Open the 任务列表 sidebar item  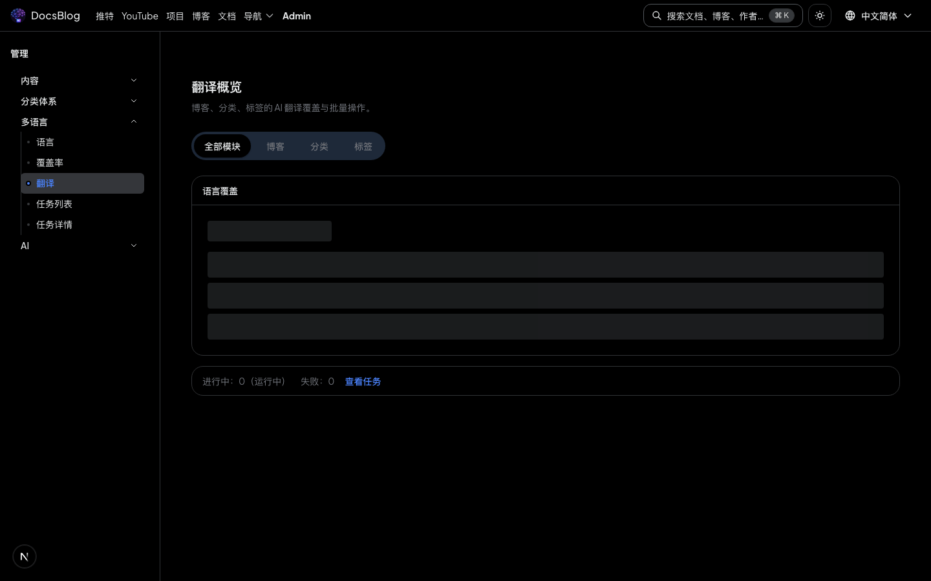pos(83,204)
